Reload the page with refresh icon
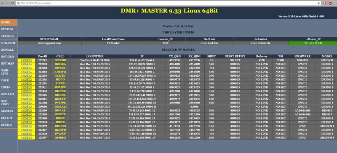The height and width of the screenshot is (153, 337). (13, 3)
